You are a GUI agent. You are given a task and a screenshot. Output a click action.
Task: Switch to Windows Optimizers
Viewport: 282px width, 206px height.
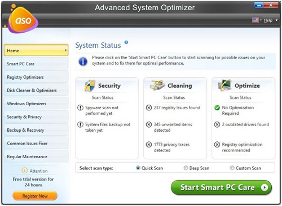[x=36, y=104]
